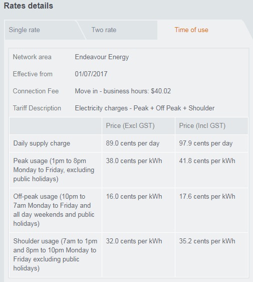Select the Endeavour Energy network area value
The height and width of the screenshot is (282, 253).
(x=102, y=57)
